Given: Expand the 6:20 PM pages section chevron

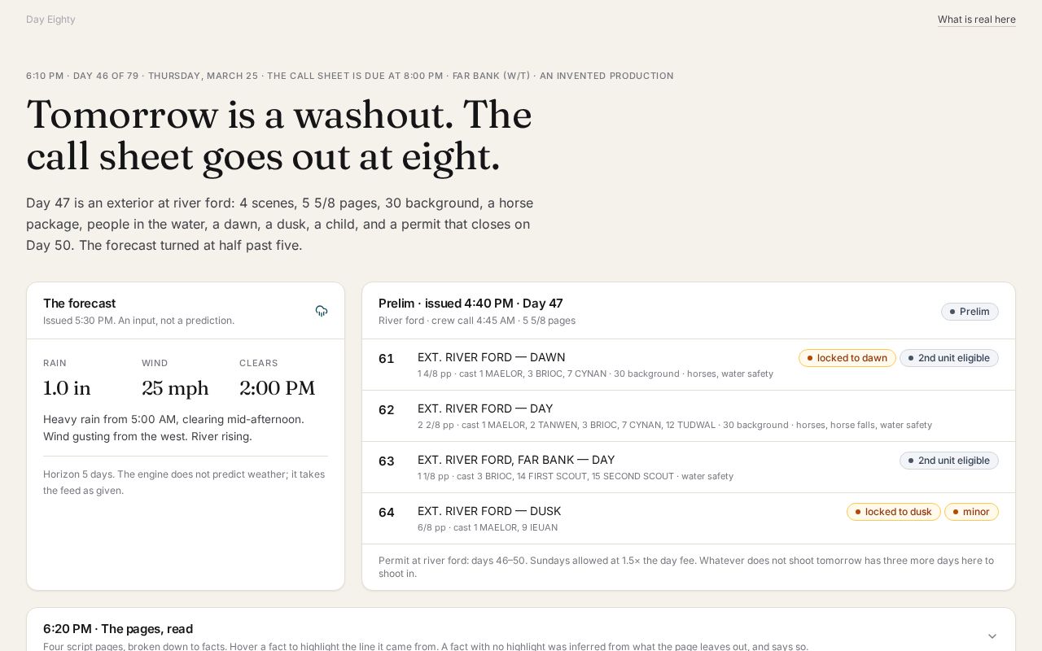Looking at the screenshot, I should 992,636.
